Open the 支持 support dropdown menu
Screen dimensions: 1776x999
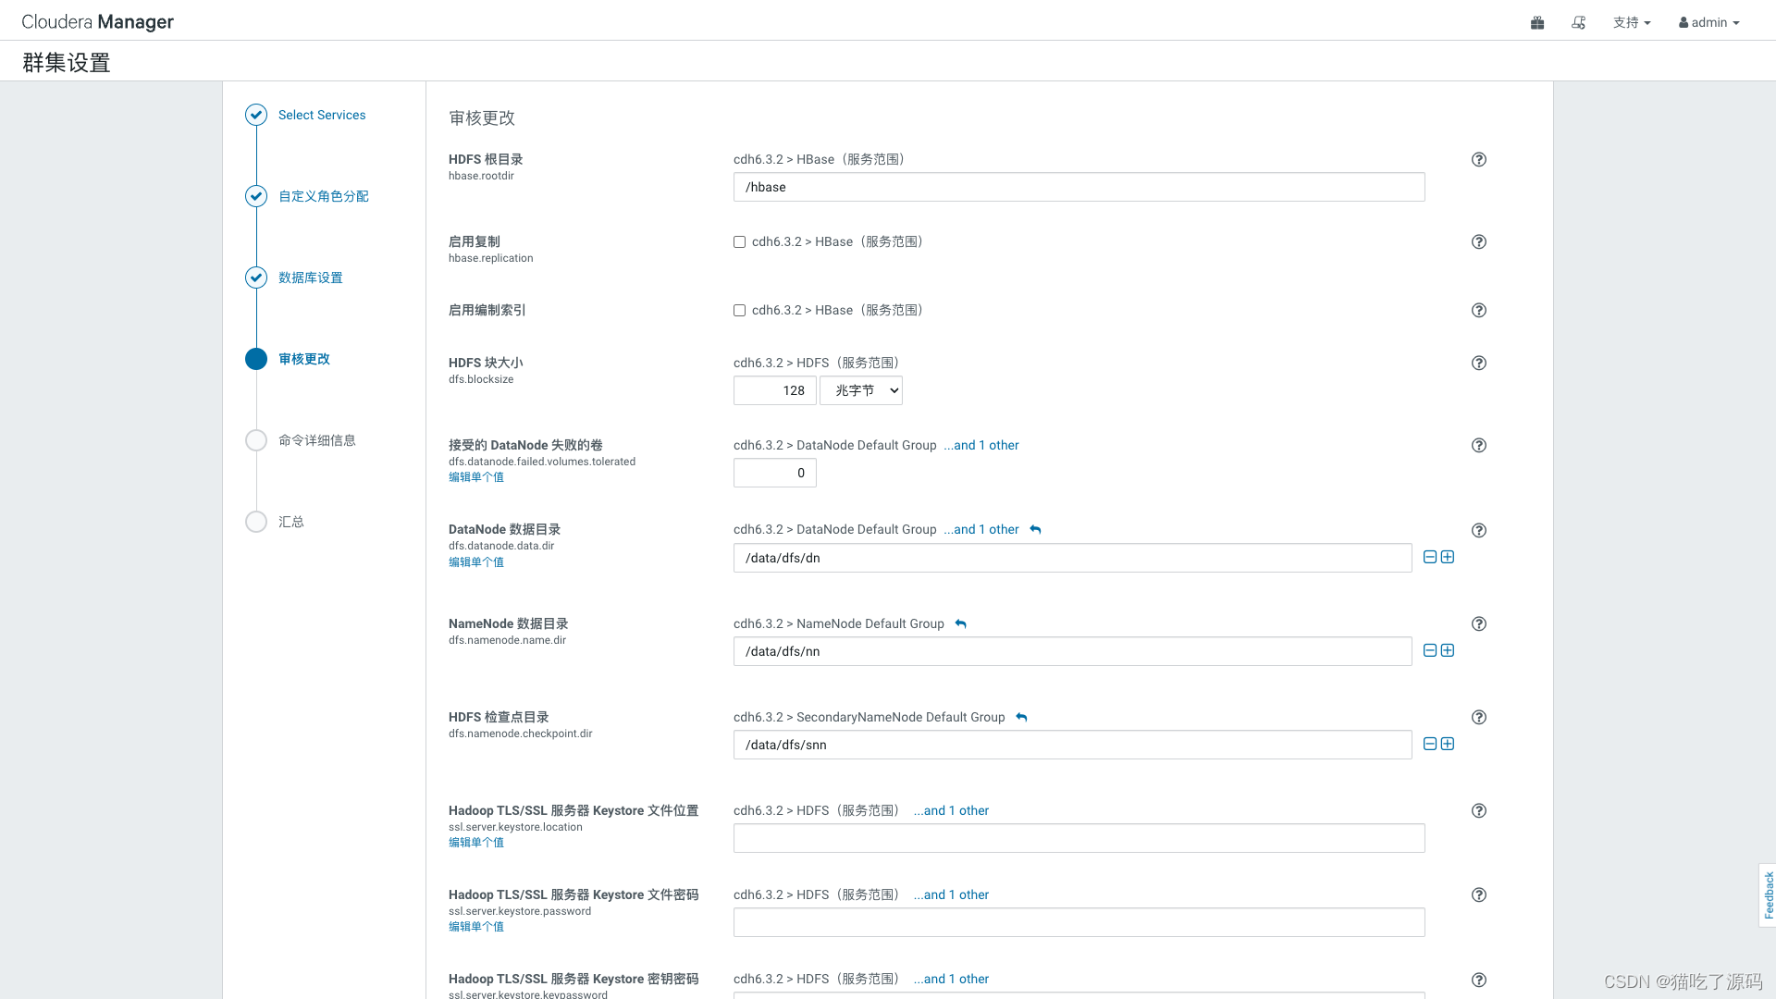1631,22
